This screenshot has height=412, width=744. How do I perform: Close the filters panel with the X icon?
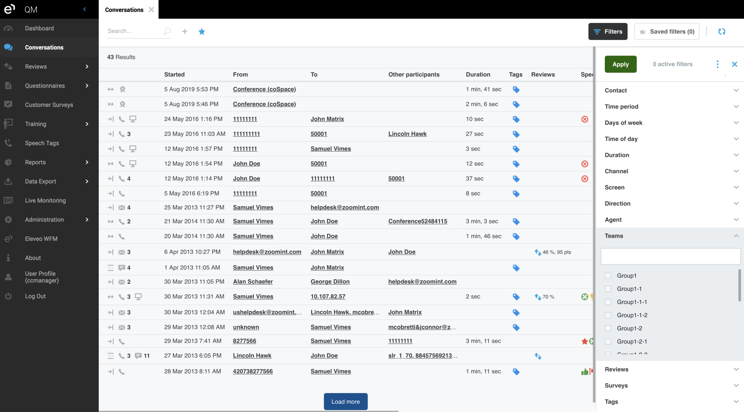pyautogui.click(x=735, y=64)
